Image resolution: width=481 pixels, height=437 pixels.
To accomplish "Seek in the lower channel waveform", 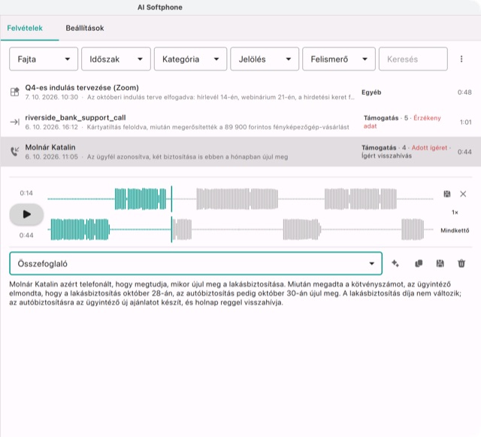I will coord(240,229).
